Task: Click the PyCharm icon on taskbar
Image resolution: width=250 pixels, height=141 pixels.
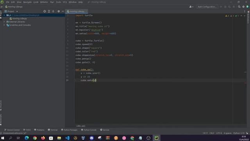Action: point(156,138)
